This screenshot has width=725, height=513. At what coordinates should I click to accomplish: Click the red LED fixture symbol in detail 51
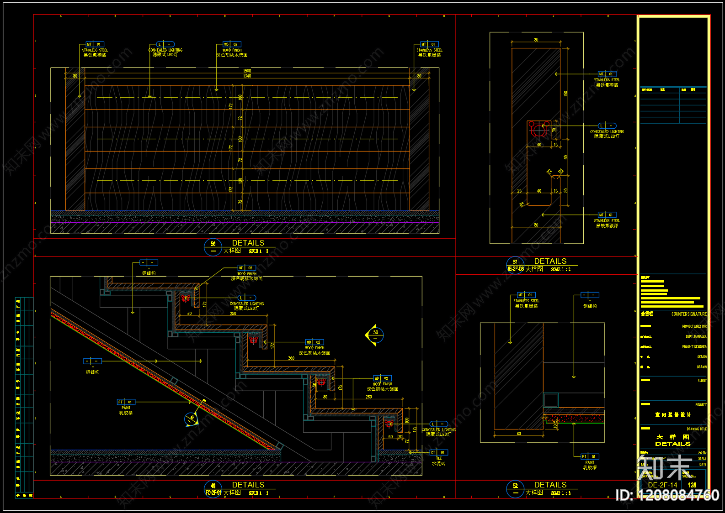click(x=539, y=130)
